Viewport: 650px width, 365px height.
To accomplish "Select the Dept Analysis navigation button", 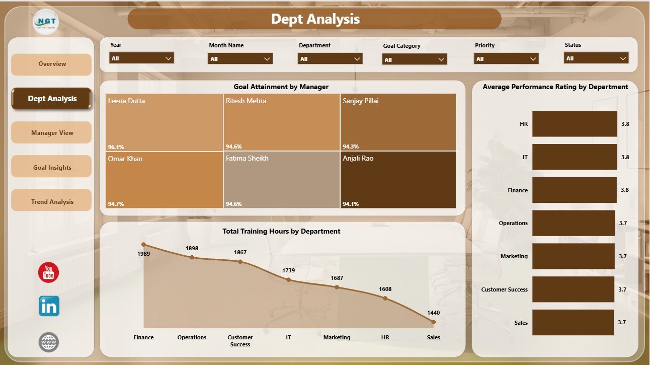I will (x=52, y=99).
